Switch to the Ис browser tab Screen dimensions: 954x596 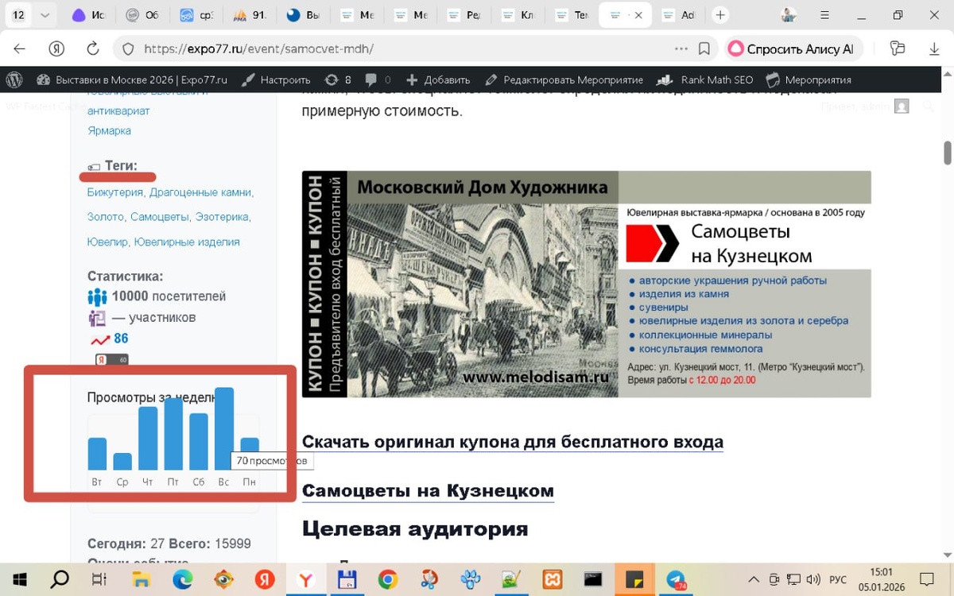pos(87,15)
